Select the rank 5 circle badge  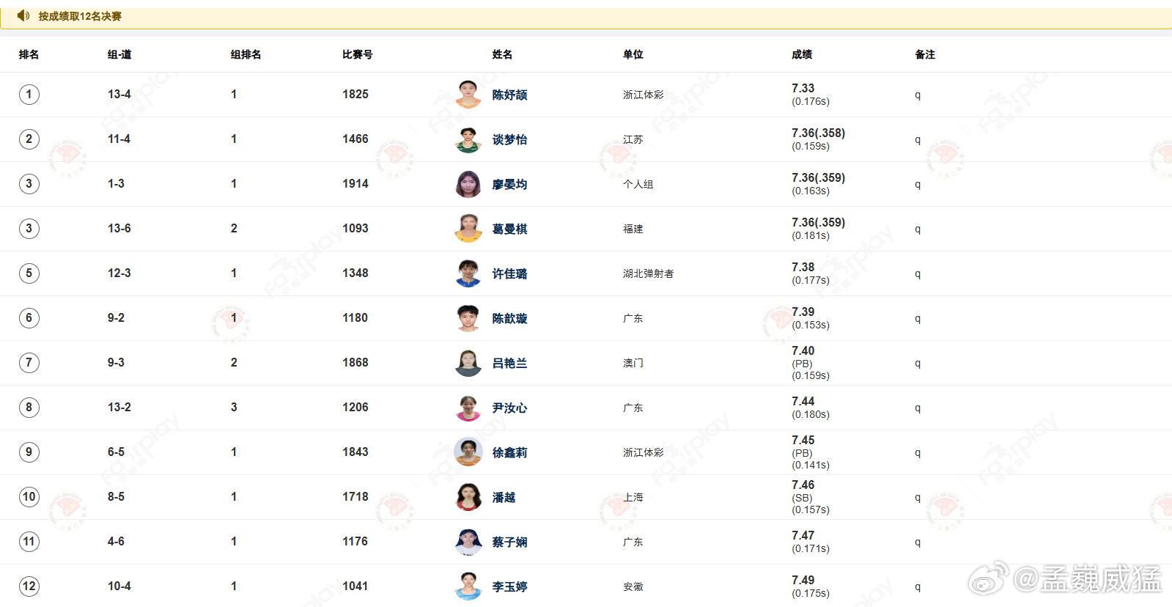[x=29, y=273]
